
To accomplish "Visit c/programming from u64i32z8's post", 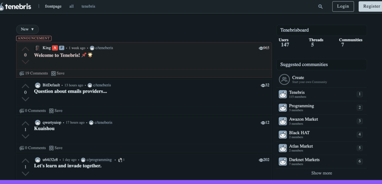I will point(99,160).
